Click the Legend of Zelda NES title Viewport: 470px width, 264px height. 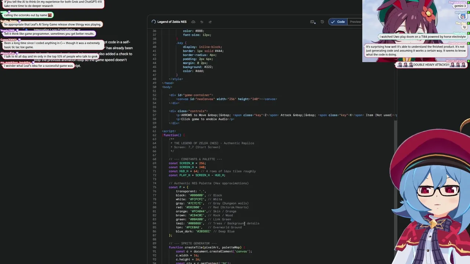click(x=172, y=22)
